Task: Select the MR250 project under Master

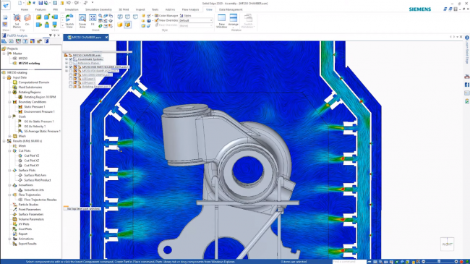Action: click(x=23, y=58)
